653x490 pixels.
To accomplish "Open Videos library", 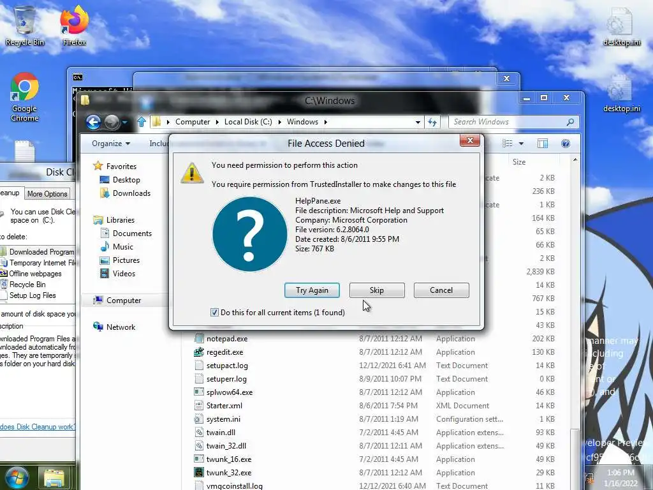I will (x=124, y=273).
